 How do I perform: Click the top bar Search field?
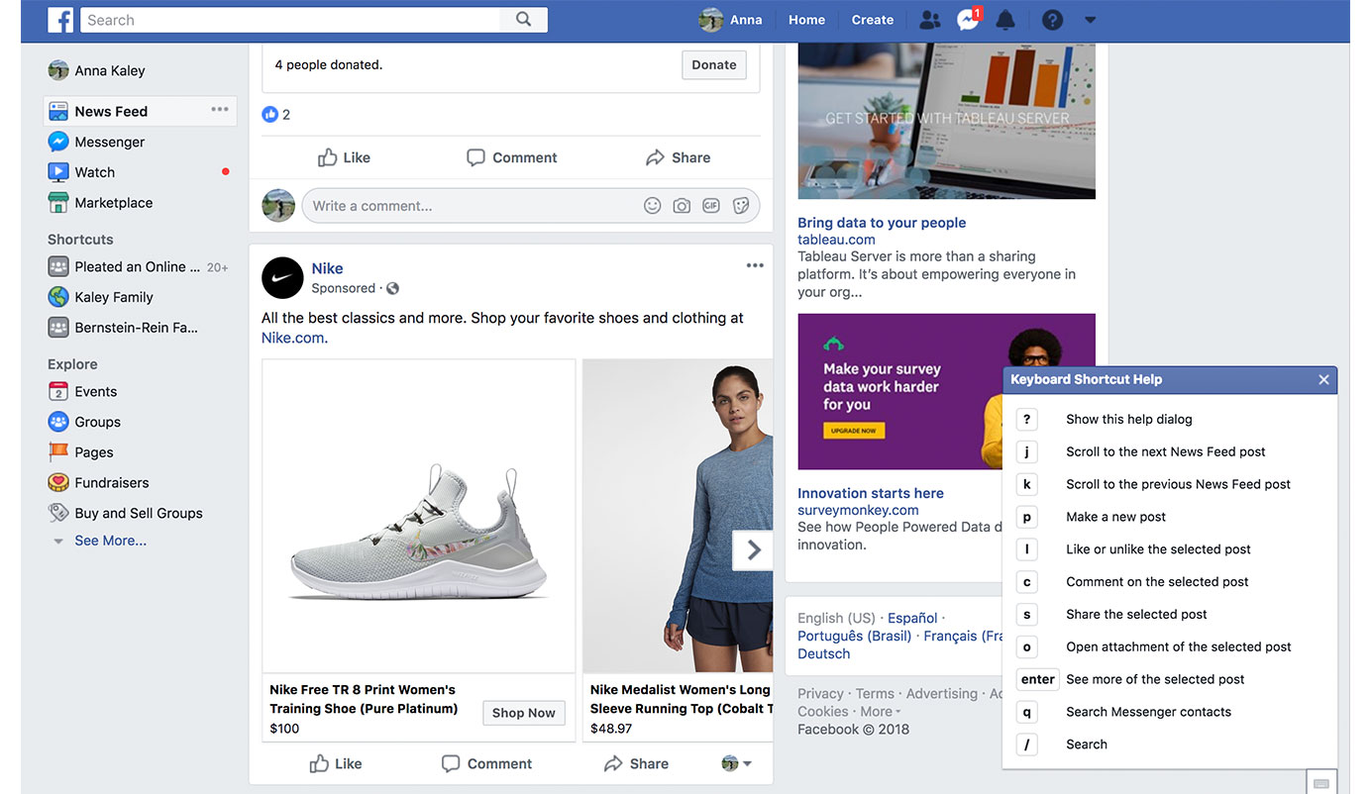(290, 20)
